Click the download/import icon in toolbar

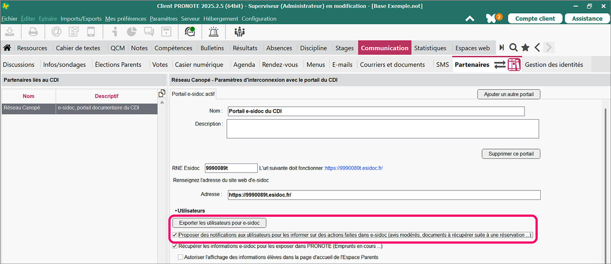pyautogui.click(x=10, y=31)
